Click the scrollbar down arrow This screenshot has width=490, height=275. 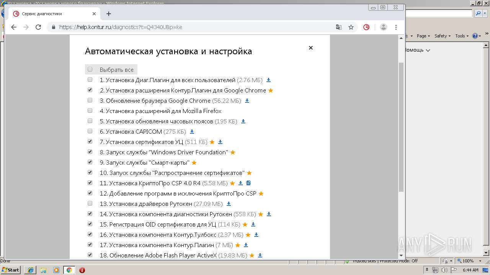click(401, 256)
